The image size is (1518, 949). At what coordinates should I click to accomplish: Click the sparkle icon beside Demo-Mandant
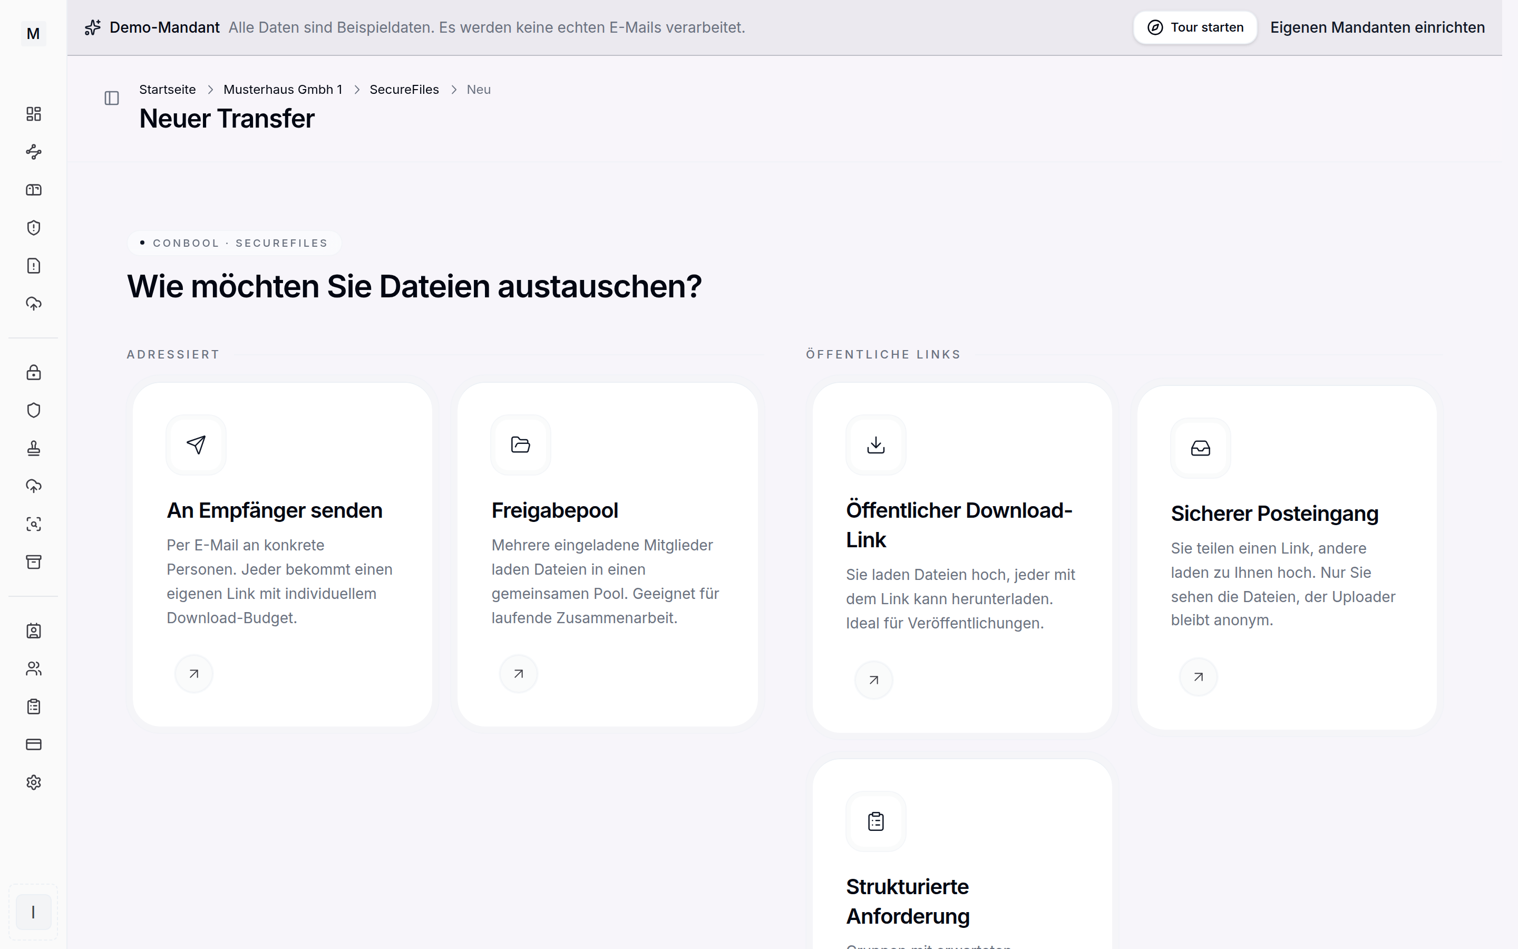pyautogui.click(x=93, y=27)
